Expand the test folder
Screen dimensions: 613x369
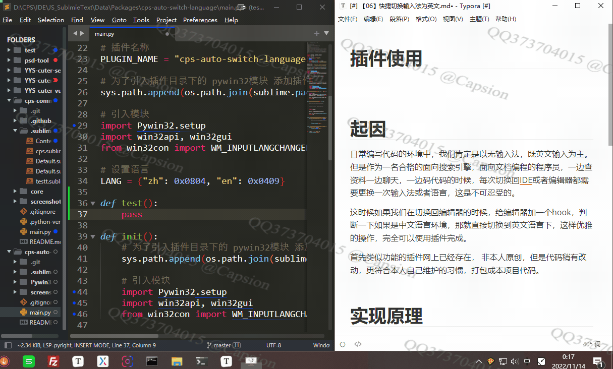9,50
